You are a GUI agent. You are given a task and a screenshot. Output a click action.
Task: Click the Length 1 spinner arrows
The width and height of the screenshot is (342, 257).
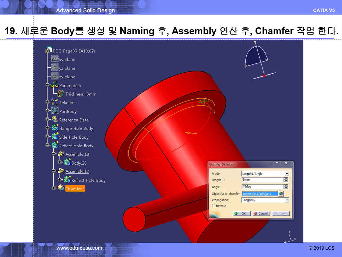click(x=286, y=180)
